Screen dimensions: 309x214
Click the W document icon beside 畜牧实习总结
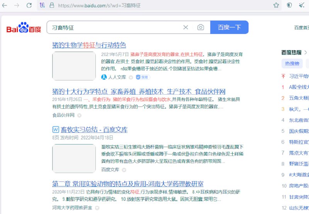(x=56, y=129)
